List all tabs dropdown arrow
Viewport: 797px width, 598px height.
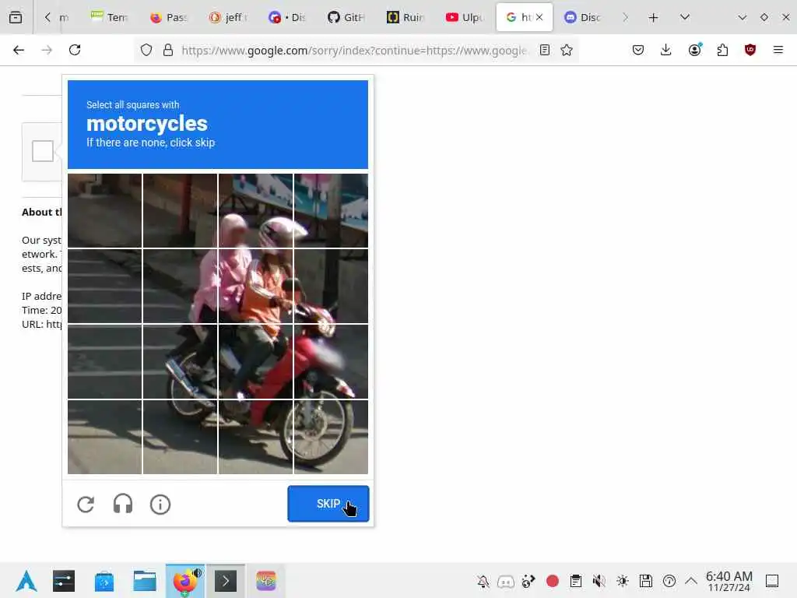(685, 17)
